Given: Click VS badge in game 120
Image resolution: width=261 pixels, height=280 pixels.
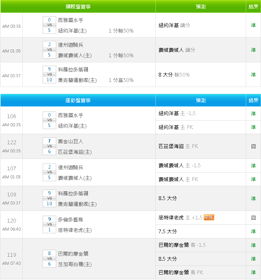Looking at the screenshot, I should point(49,224).
